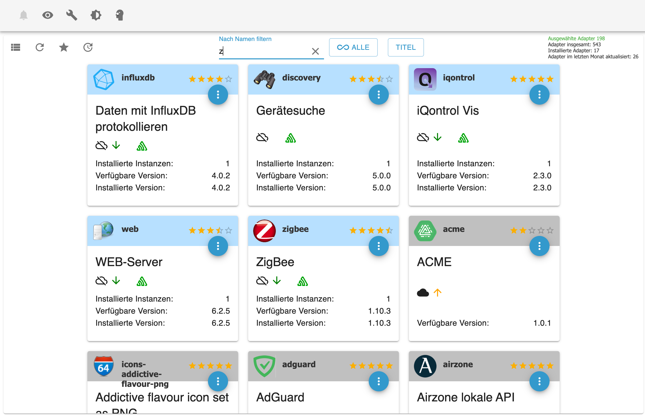This screenshot has width=645, height=416.
Task: Open zigbee card three-dot menu
Action: pos(379,246)
